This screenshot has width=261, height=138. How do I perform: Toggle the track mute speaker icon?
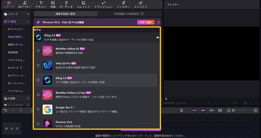tap(17, 129)
